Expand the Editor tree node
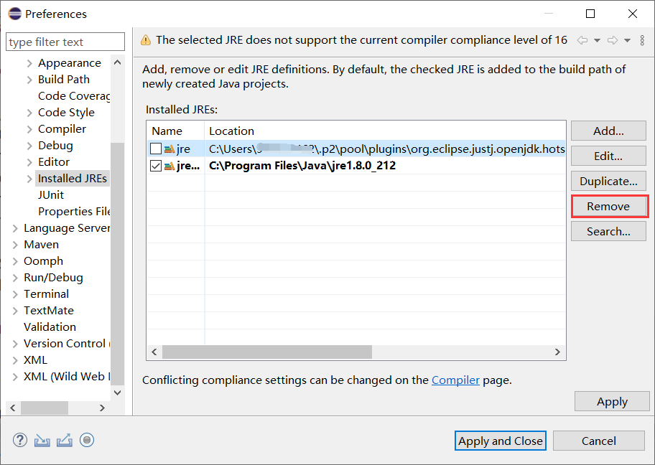Viewport: 655px width, 465px height. tap(29, 162)
